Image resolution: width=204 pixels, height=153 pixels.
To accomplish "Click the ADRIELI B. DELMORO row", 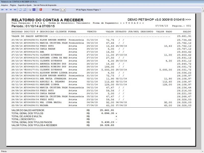I will pos(101,82).
